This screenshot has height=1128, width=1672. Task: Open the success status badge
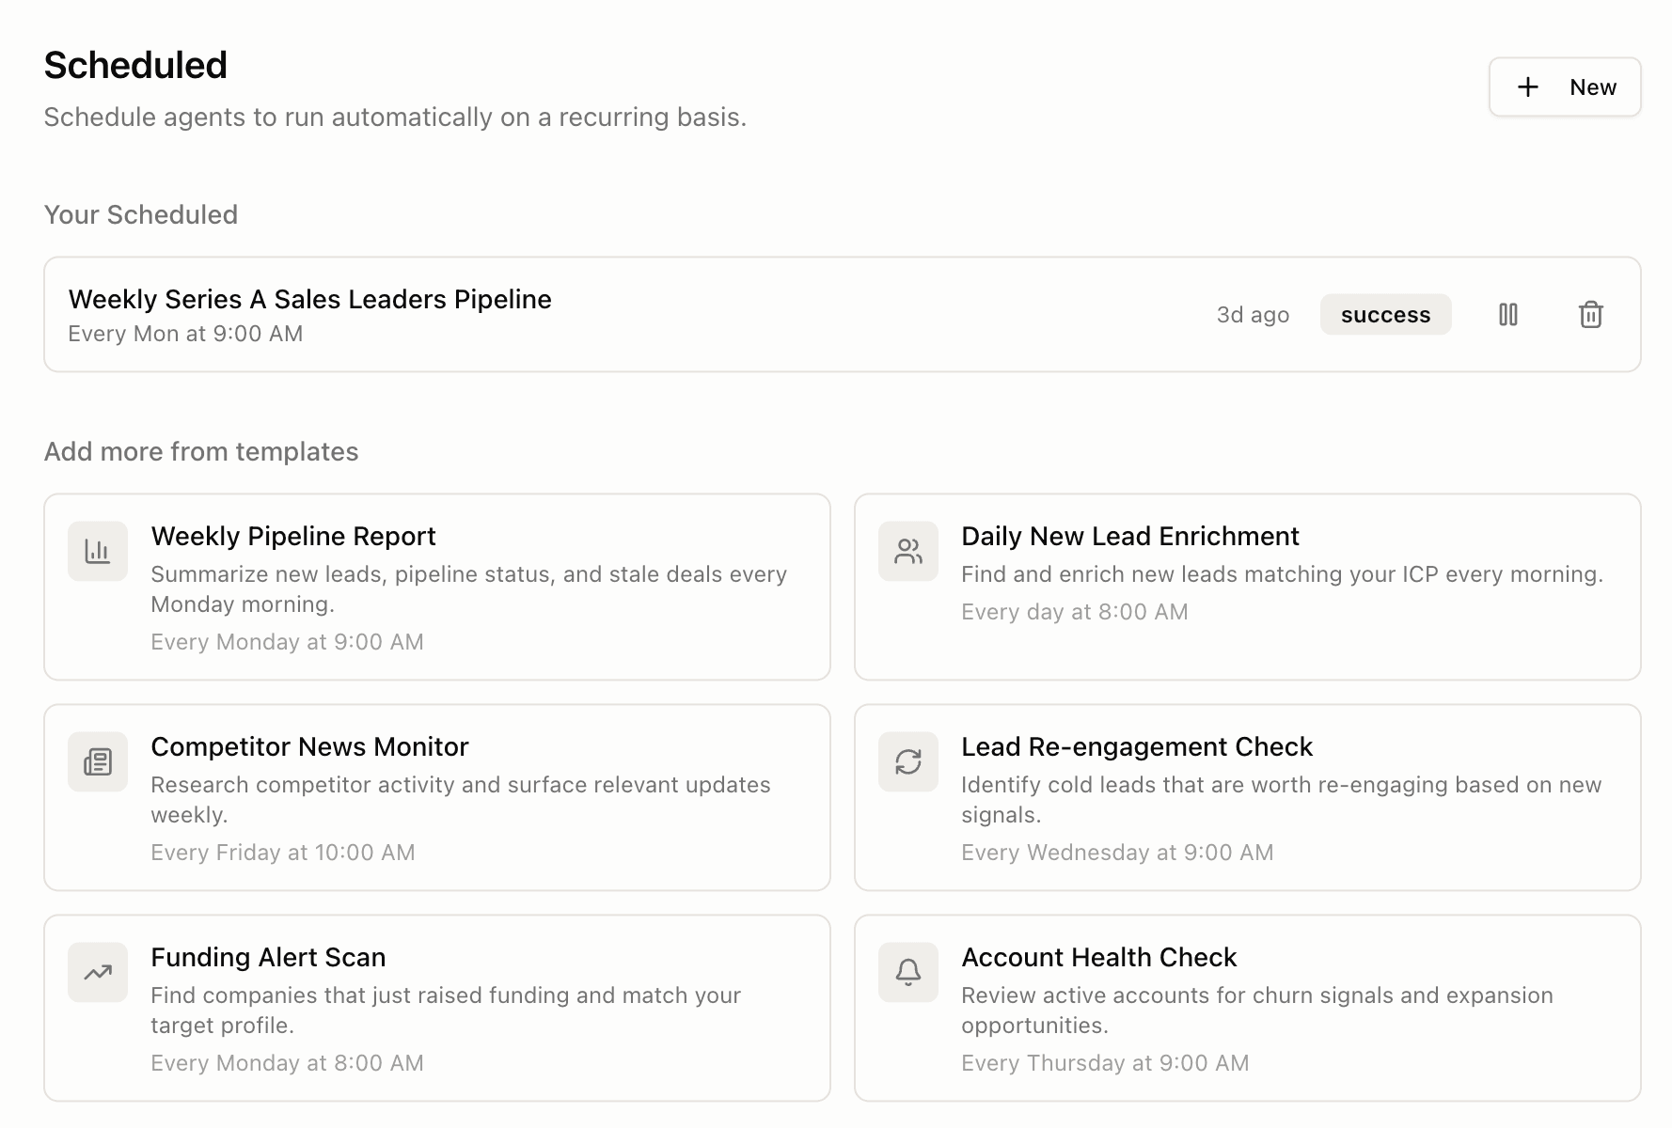(x=1385, y=315)
